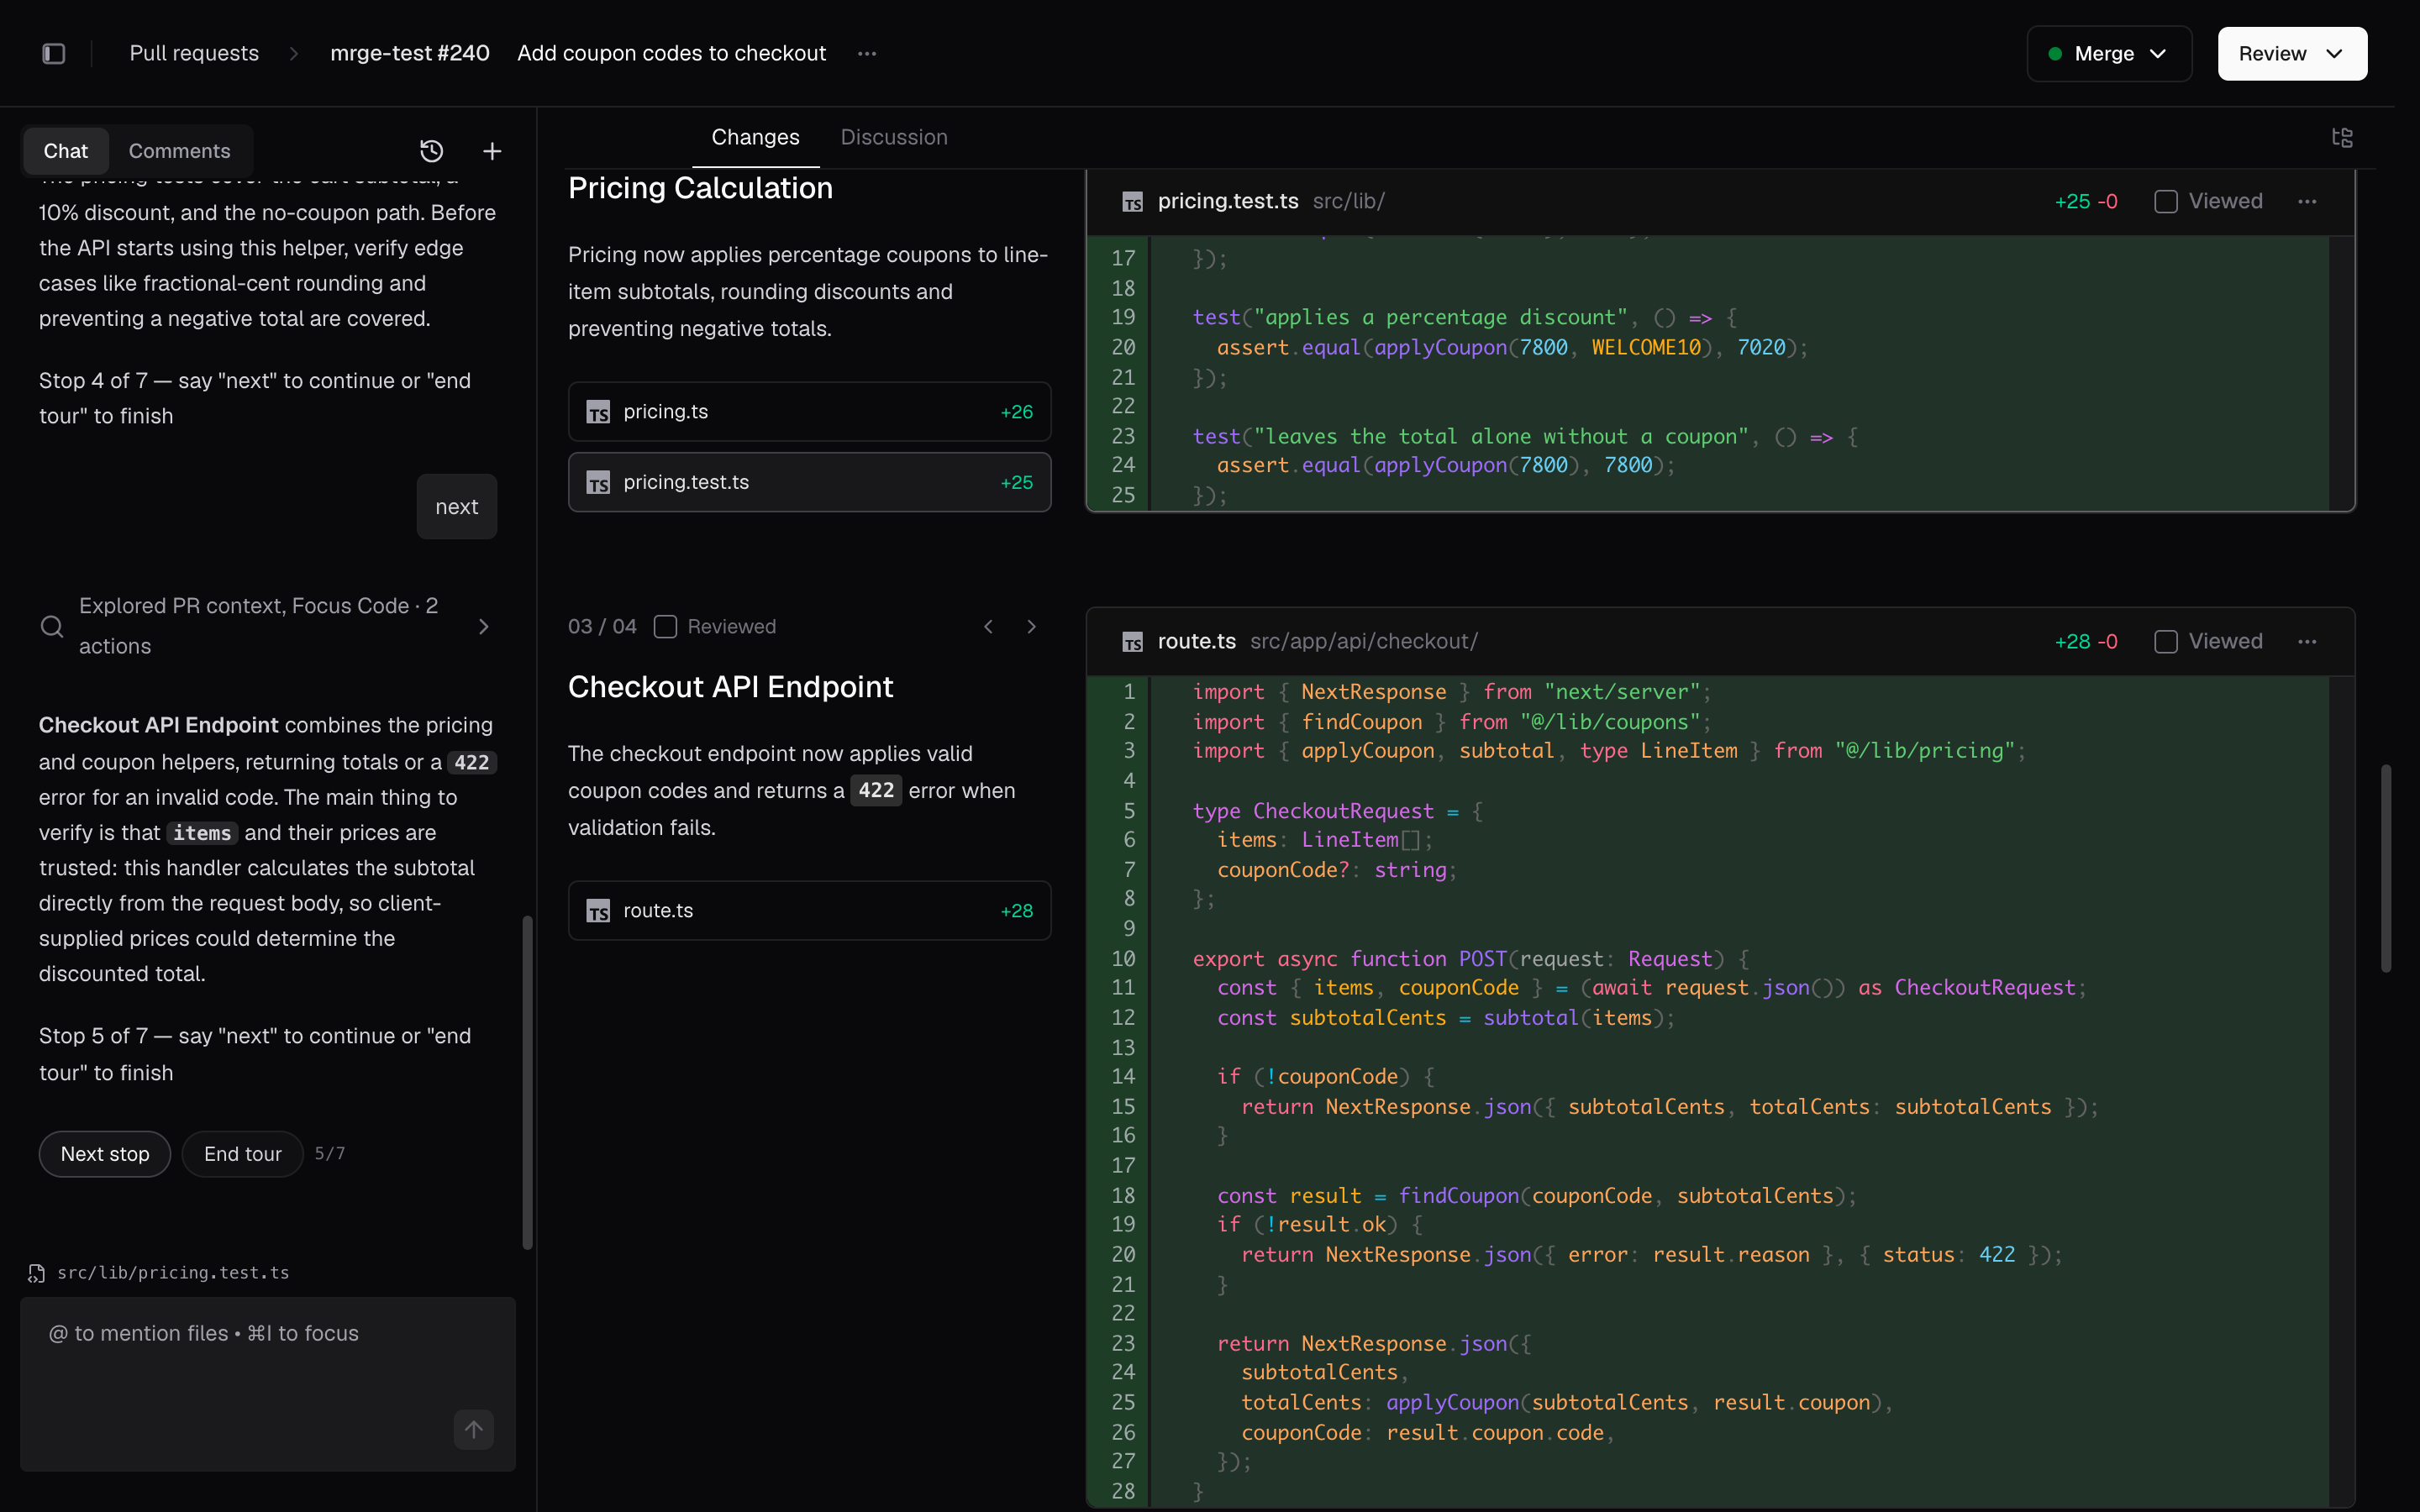
Task: Open pricing.test.ts file in section list
Action: 809,482
